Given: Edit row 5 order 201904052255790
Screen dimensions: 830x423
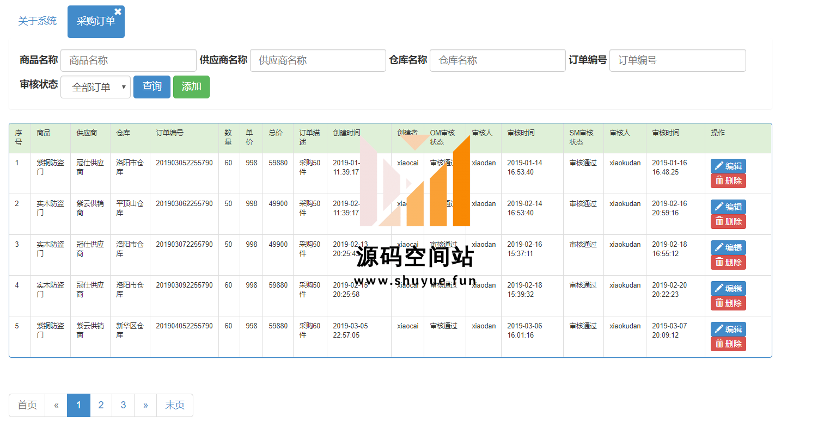Looking at the screenshot, I should click(x=728, y=329).
